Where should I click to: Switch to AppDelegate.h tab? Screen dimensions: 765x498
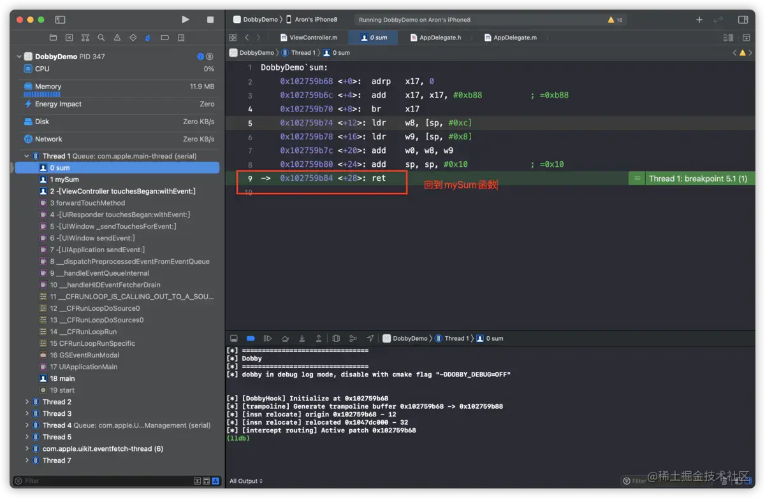(435, 38)
